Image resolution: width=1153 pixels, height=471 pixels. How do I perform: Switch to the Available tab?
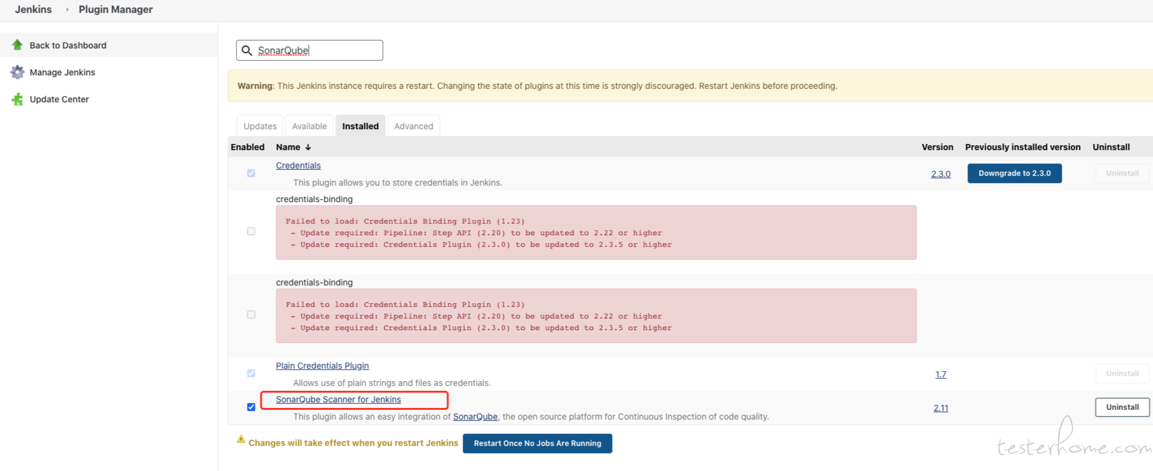click(309, 126)
